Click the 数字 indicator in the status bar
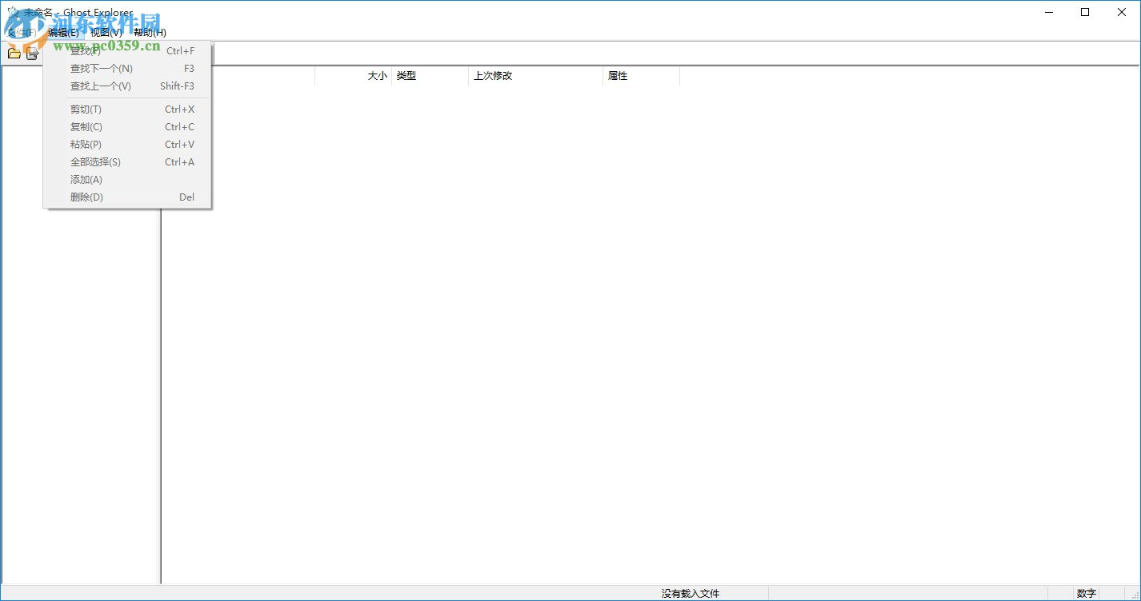Viewport: 1141px width, 601px height. 1087,594
